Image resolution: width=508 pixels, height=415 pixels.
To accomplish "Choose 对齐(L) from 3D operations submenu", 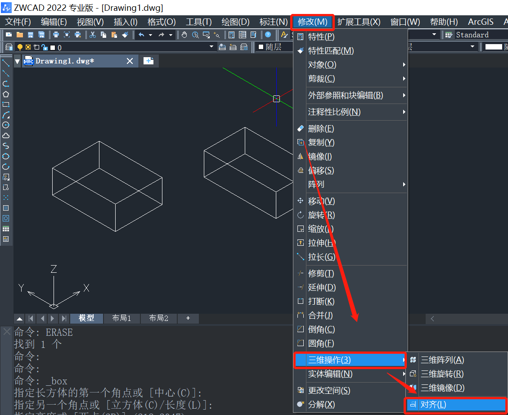I will pyautogui.click(x=456, y=405).
